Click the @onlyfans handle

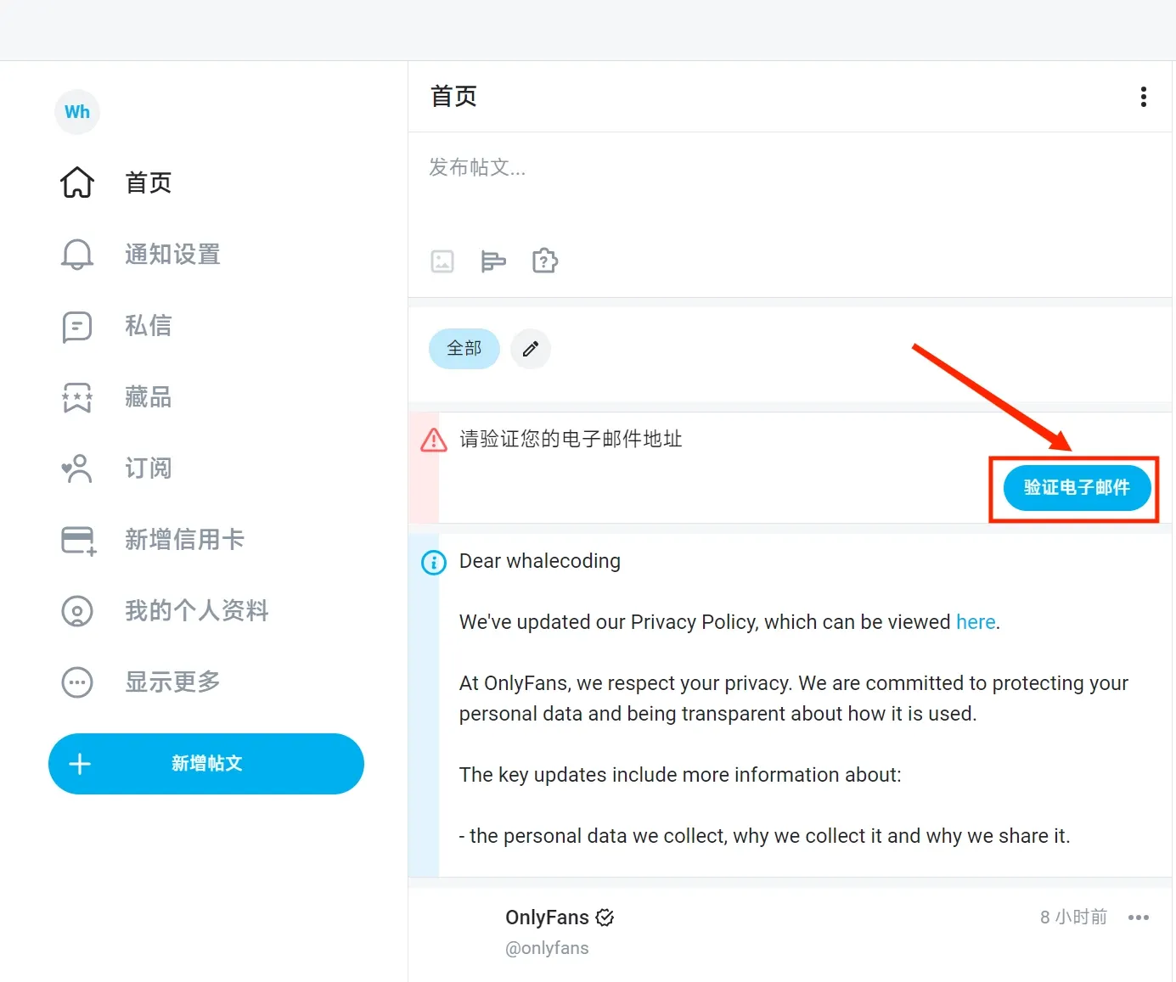[x=547, y=948]
